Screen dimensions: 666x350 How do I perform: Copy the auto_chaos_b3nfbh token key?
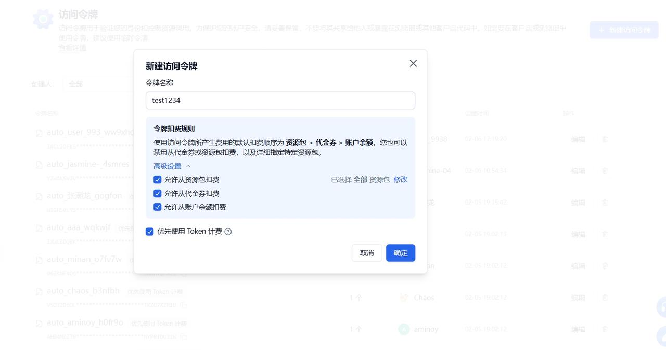click(x=183, y=305)
